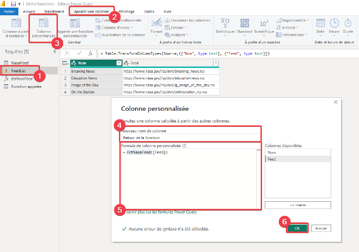Close the Colonne personnalisée dialog
Screen dimensions: 359x252
pos(336,102)
